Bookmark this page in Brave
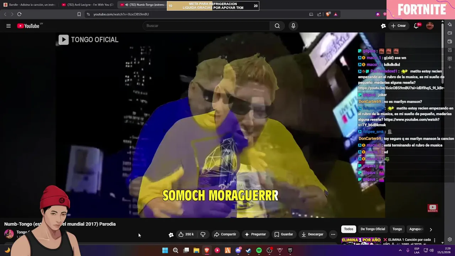This screenshot has height=256, width=455. tap(79, 14)
